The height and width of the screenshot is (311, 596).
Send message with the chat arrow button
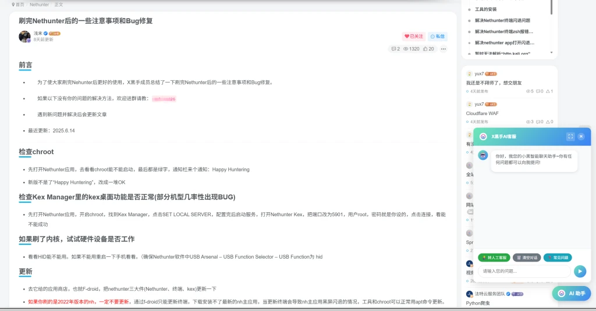(580, 271)
